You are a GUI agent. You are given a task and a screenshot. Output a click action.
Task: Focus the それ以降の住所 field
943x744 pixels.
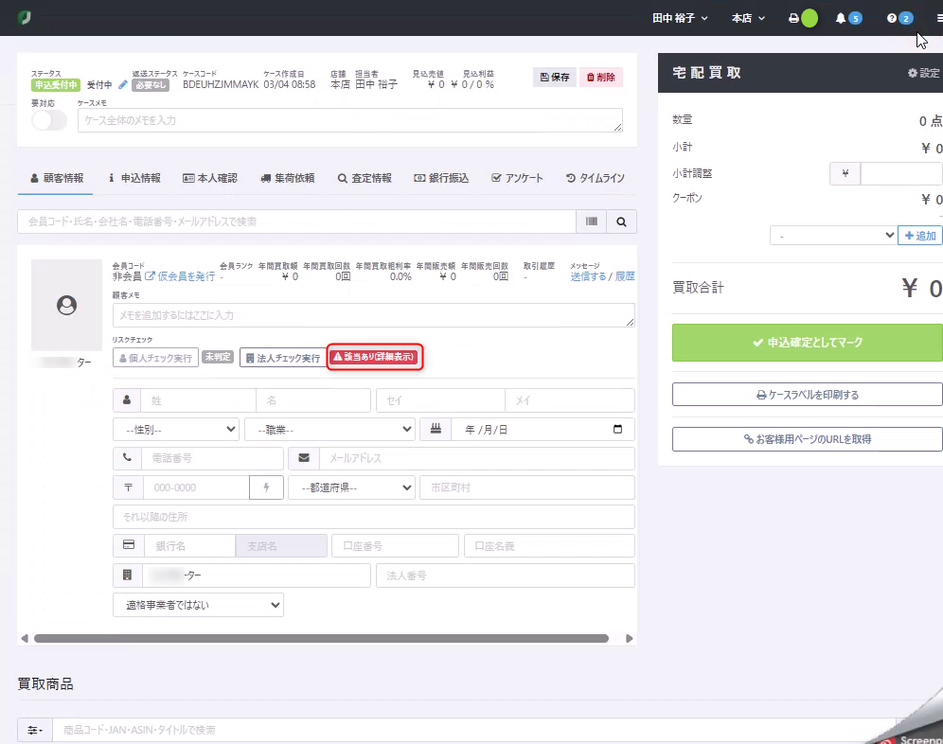coord(373,517)
